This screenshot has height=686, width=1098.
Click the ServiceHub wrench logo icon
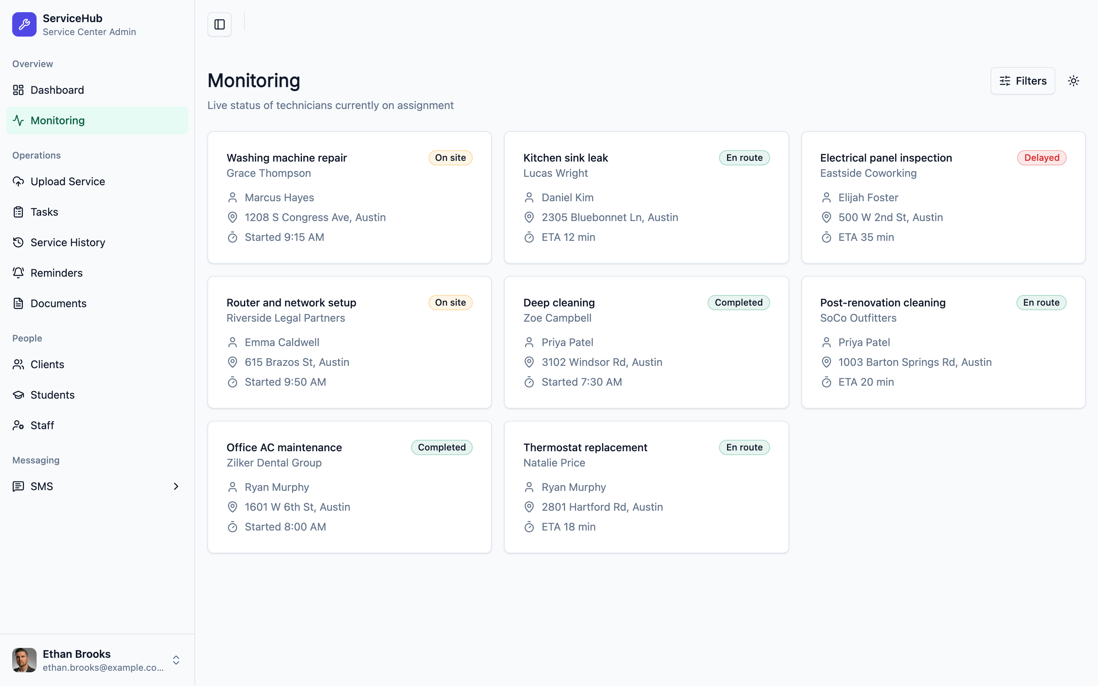pyautogui.click(x=24, y=24)
